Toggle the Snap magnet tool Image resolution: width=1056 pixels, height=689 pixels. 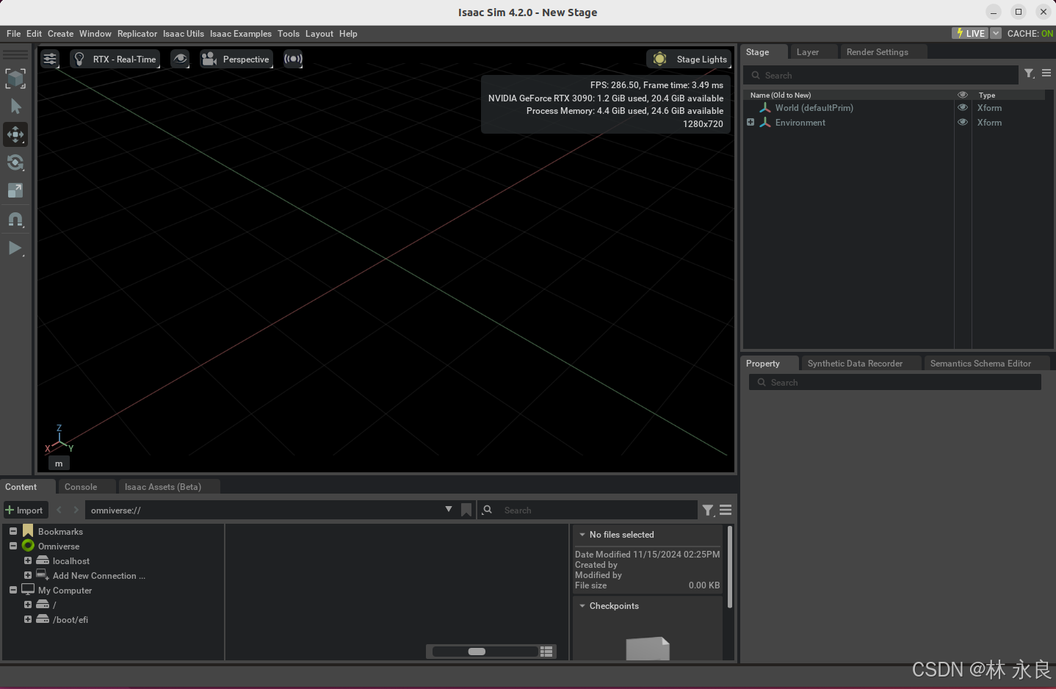pos(15,219)
